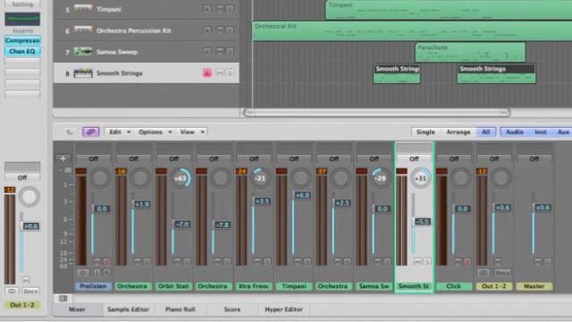Image resolution: width=572 pixels, height=322 pixels.
Task: Click the Prelisten strip pan knob
Action: 100,178
